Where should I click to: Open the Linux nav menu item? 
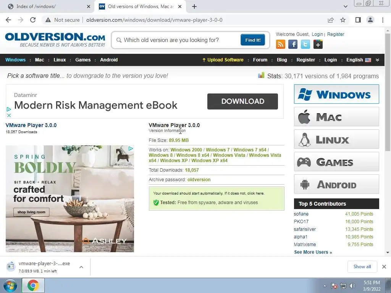(60, 60)
